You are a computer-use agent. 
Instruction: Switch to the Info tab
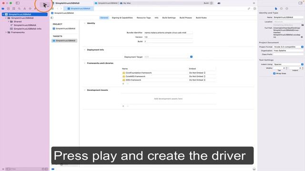156,18
